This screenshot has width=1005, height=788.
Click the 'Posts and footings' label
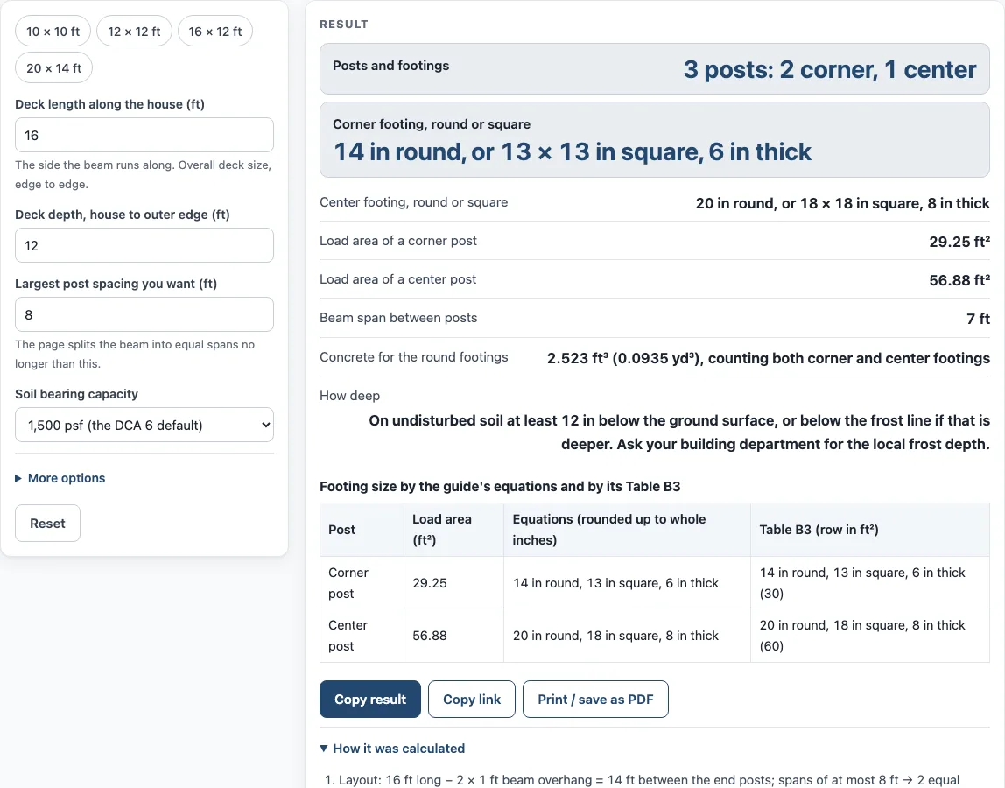coord(391,66)
